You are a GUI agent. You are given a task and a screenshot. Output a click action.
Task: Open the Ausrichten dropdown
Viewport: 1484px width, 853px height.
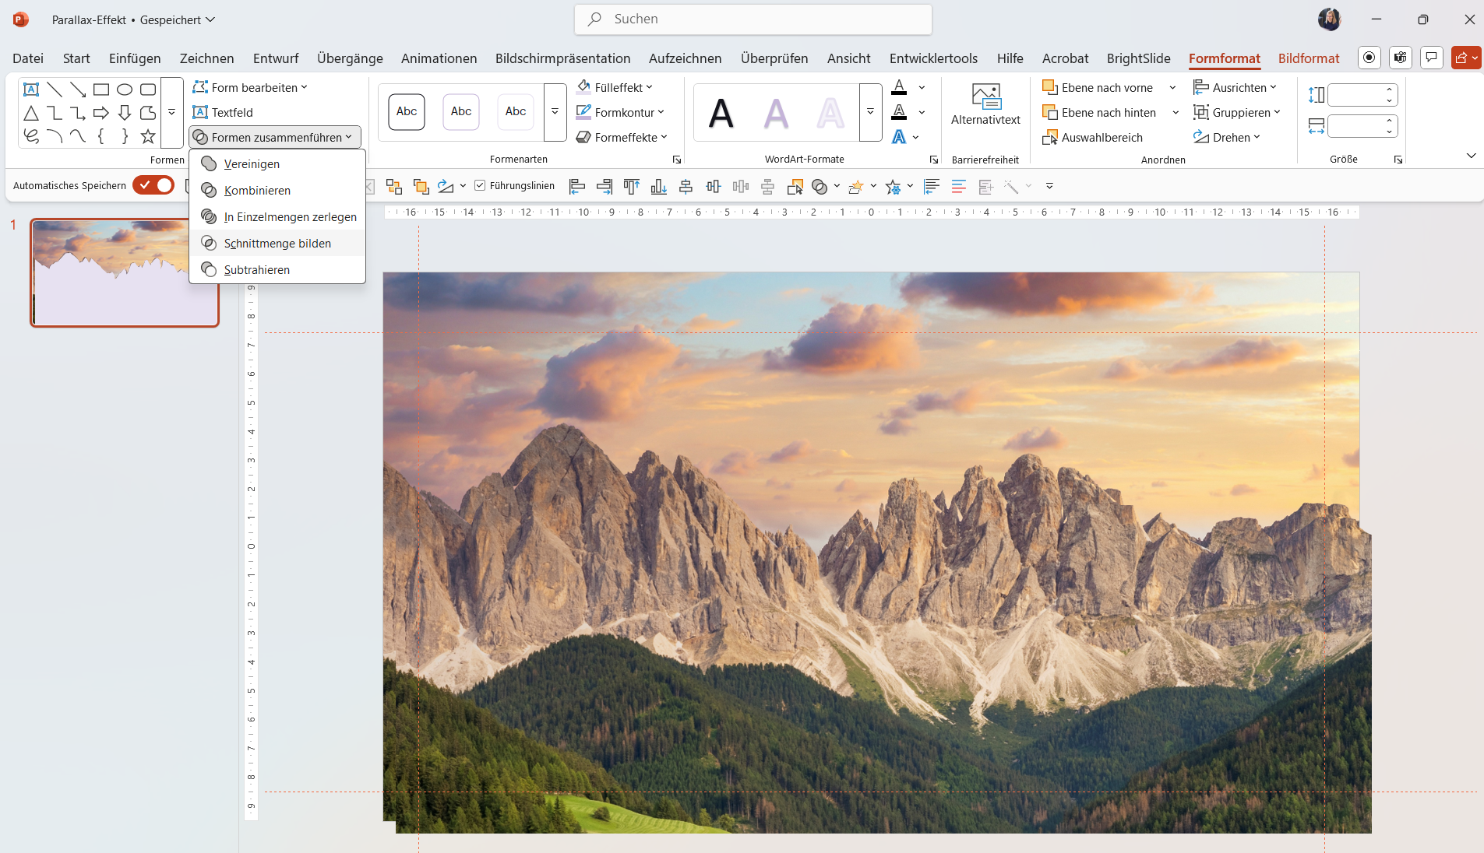pyautogui.click(x=1235, y=87)
